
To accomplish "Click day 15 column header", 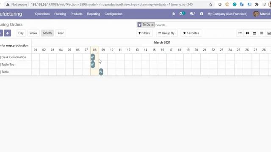I will [x=154, y=50].
